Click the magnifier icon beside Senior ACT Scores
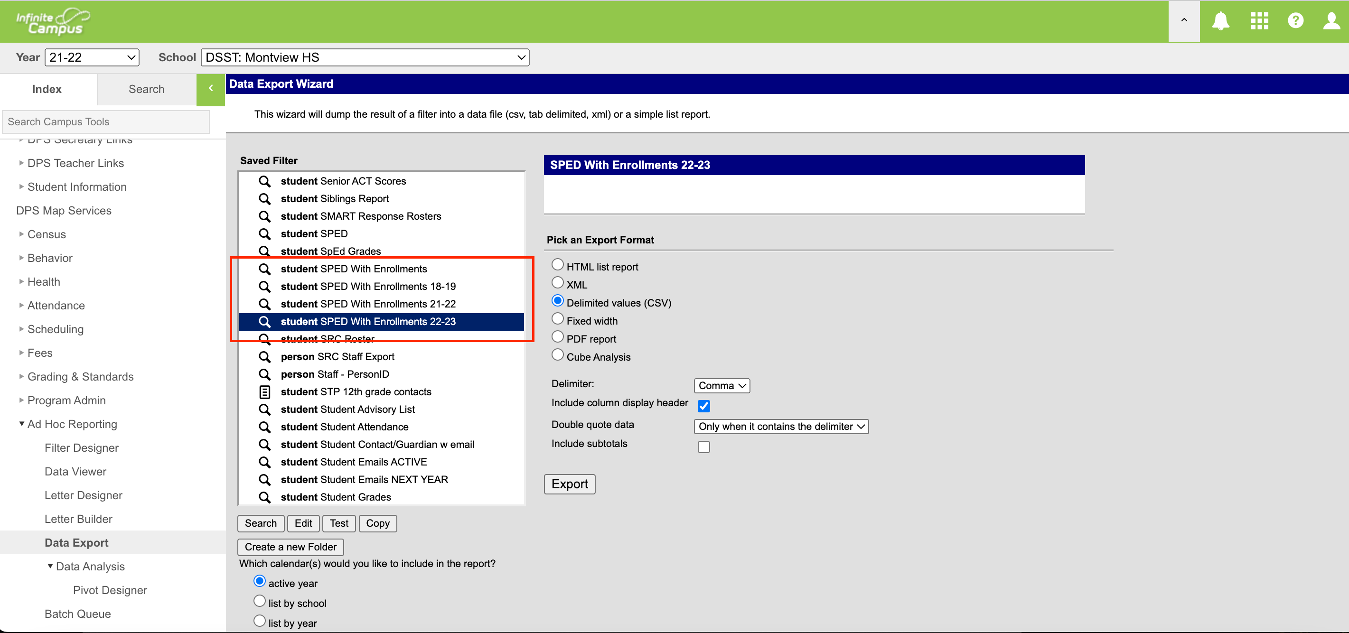Viewport: 1349px width, 633px height. pyautogui.click(x=265, y=181)
